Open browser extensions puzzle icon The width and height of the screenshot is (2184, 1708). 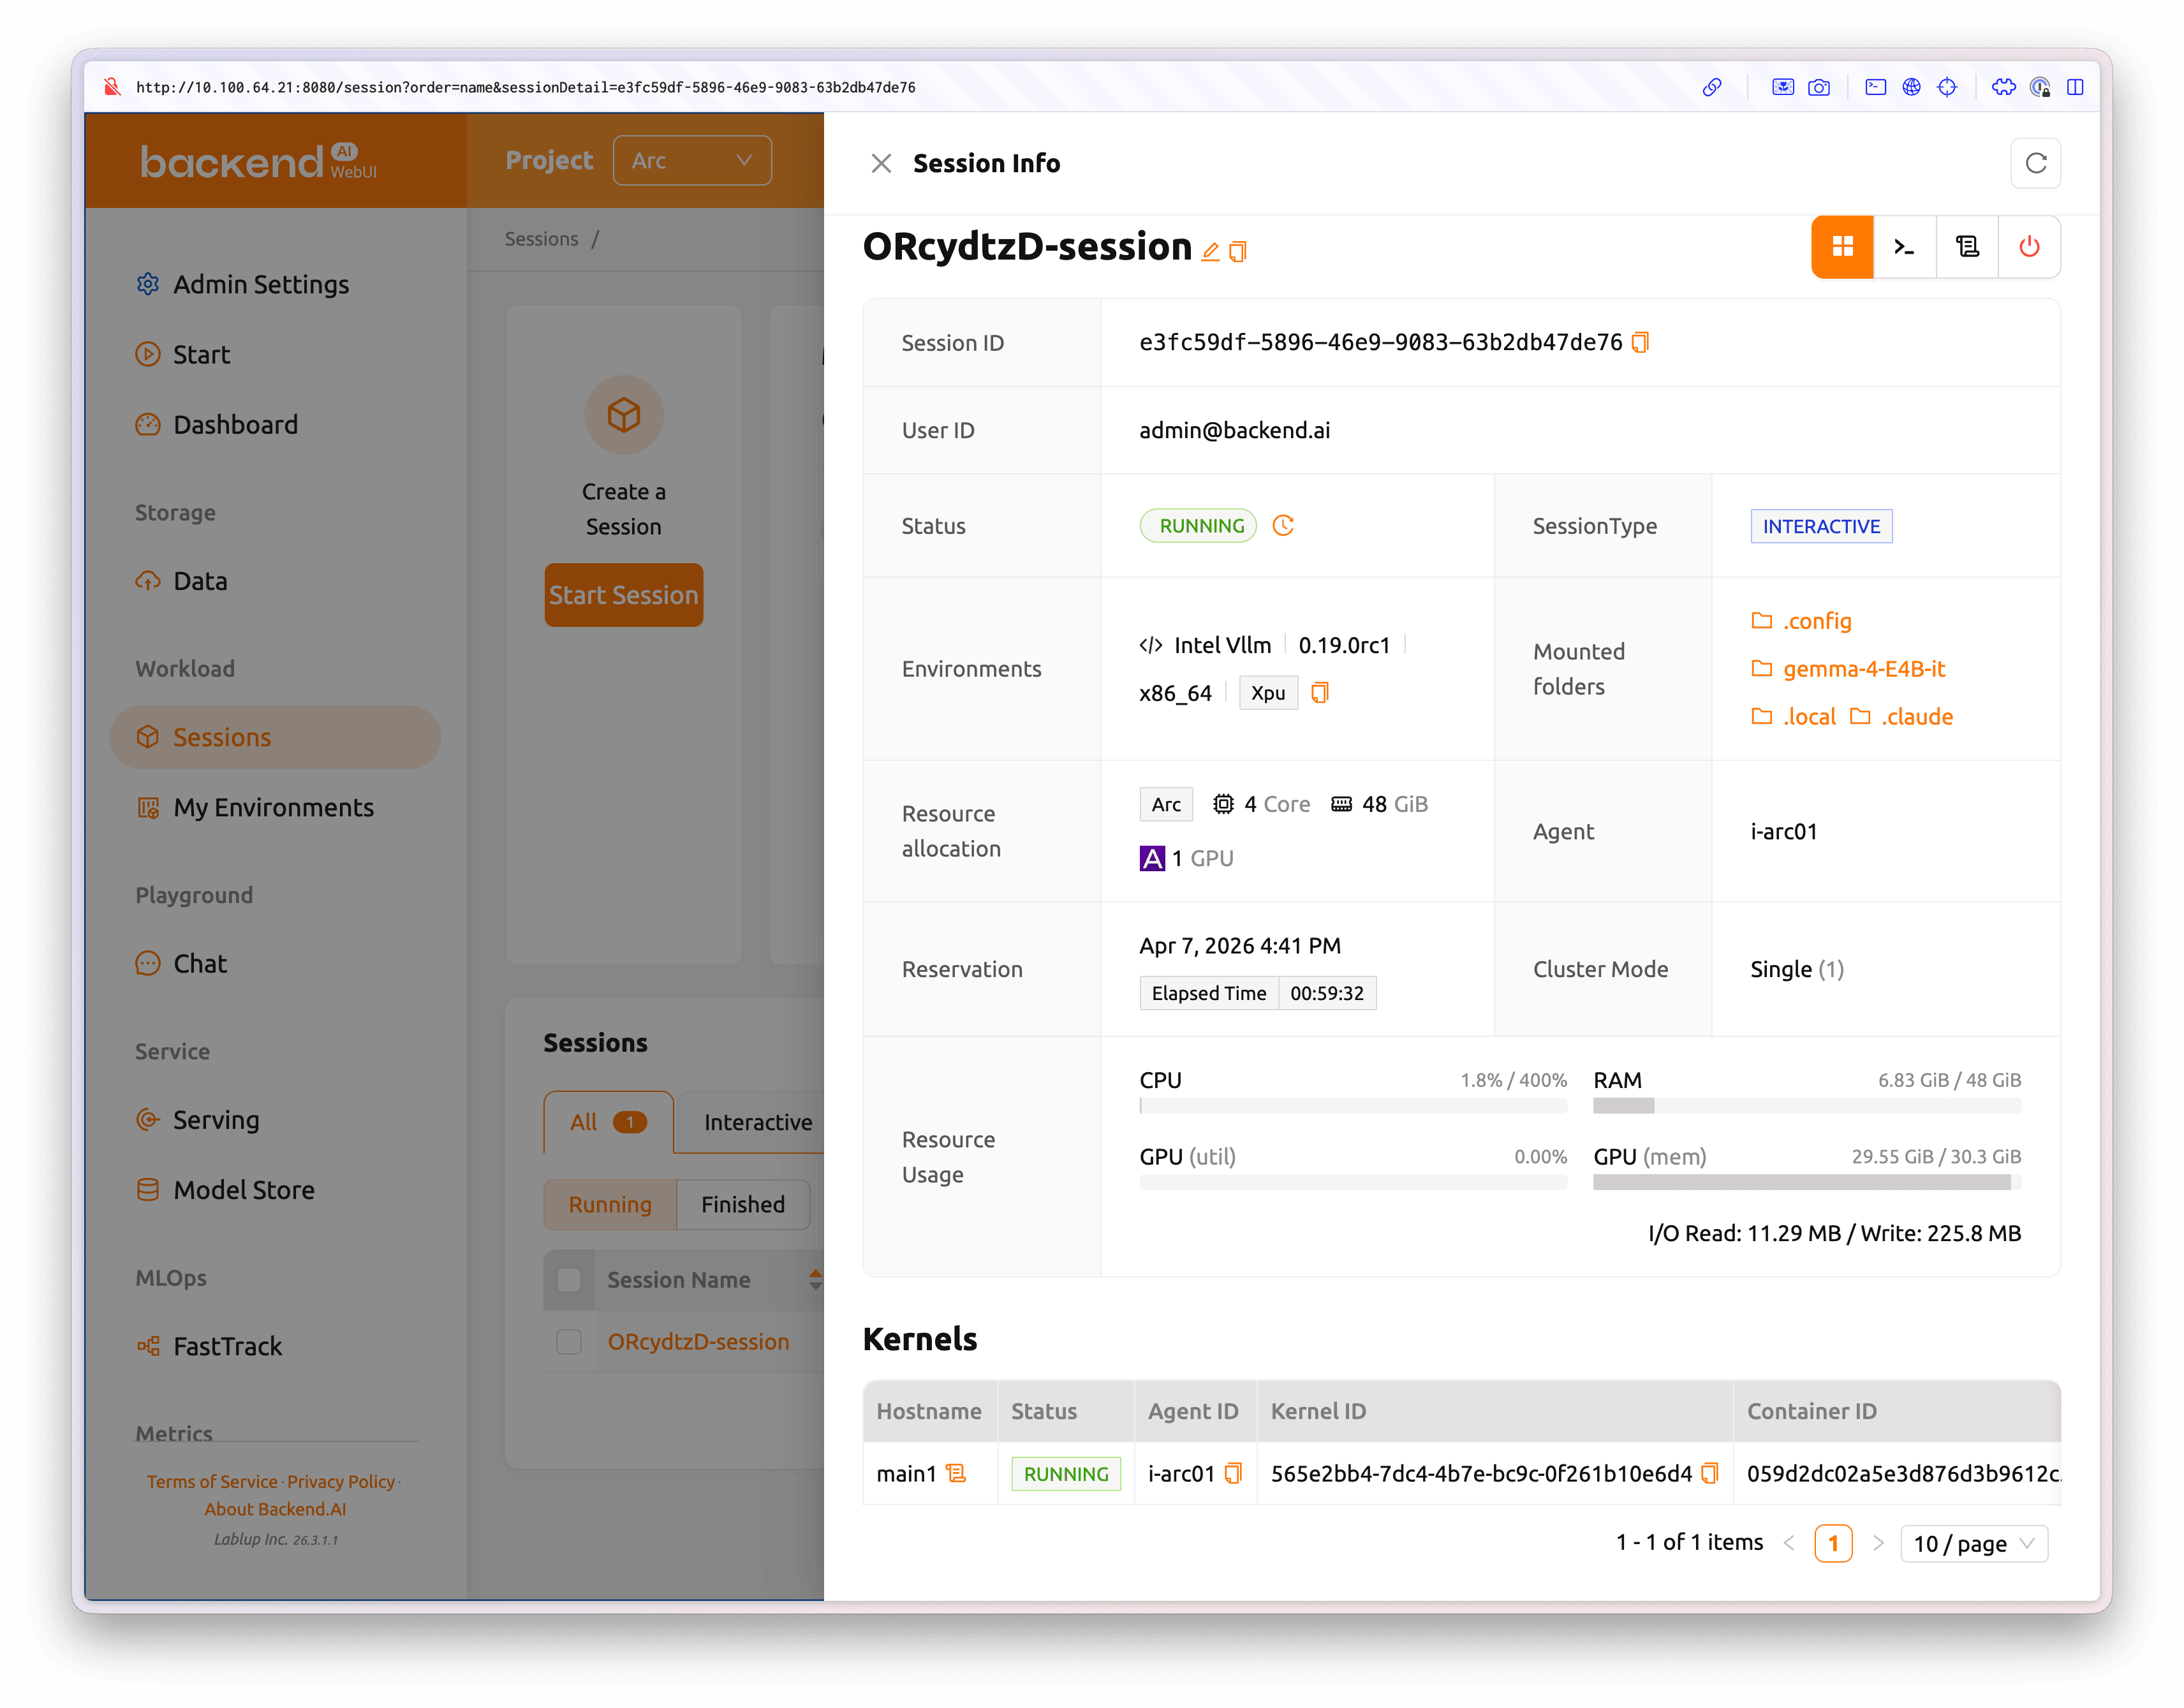(x=2003, y=87)
